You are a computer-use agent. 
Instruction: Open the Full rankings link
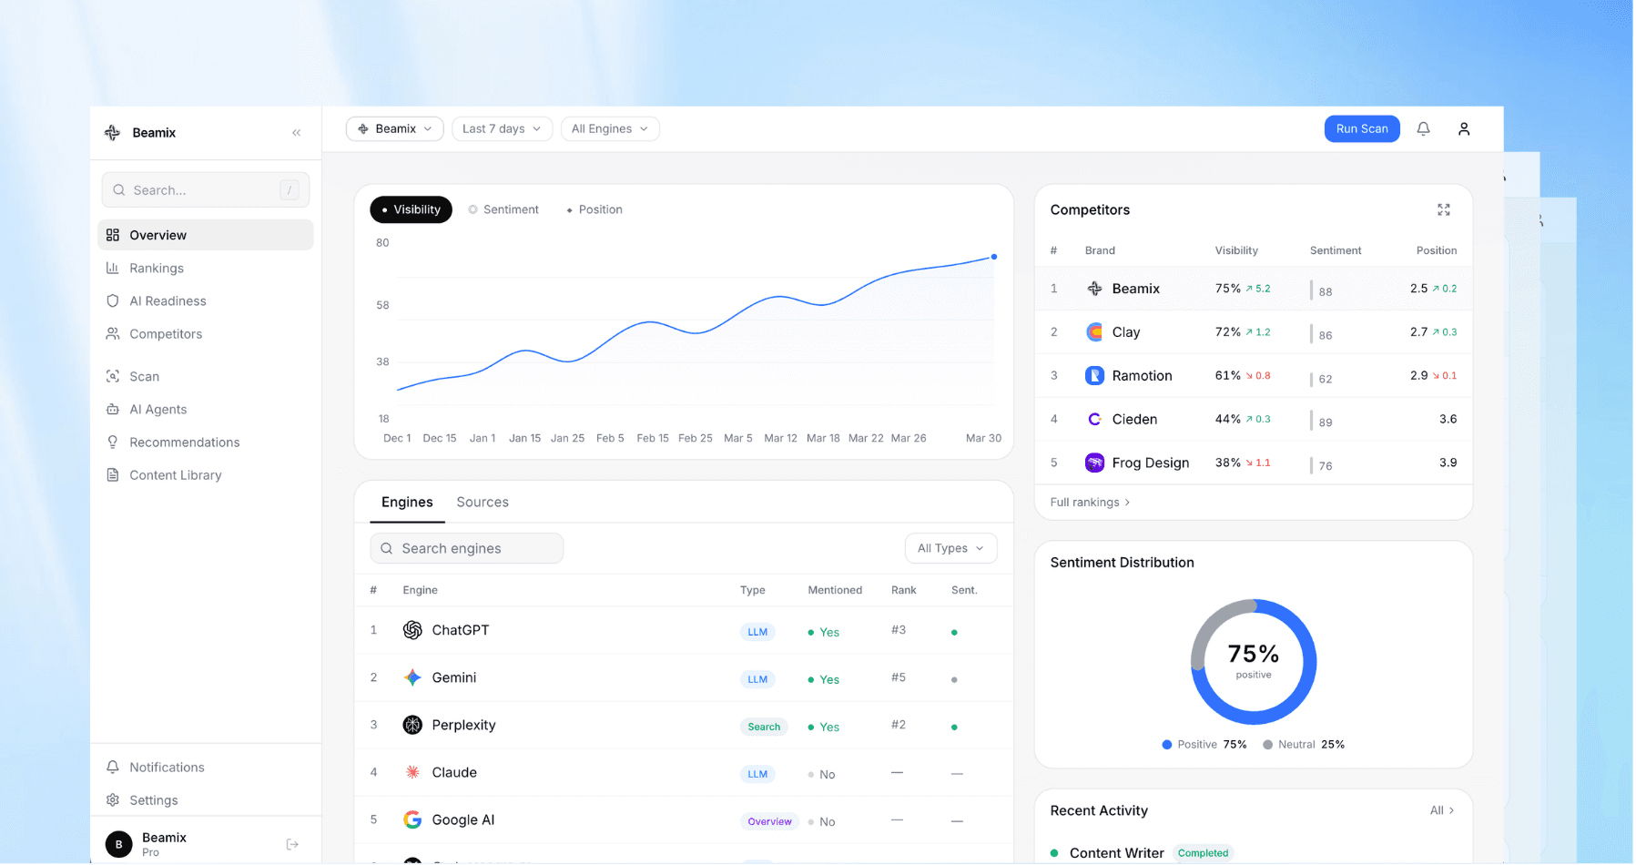click(1091, 503)
